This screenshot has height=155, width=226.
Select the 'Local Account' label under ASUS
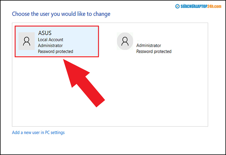(x=50, y=40)
